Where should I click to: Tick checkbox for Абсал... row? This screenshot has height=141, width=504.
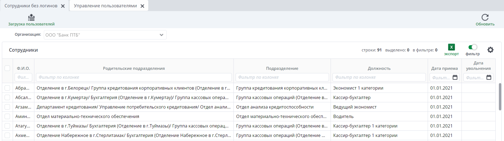click(x=7, y=97)
